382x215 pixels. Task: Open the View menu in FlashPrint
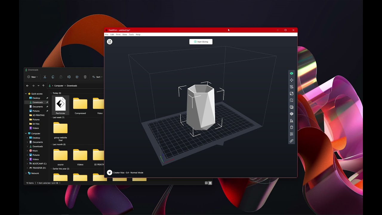[x=125, y=35]
